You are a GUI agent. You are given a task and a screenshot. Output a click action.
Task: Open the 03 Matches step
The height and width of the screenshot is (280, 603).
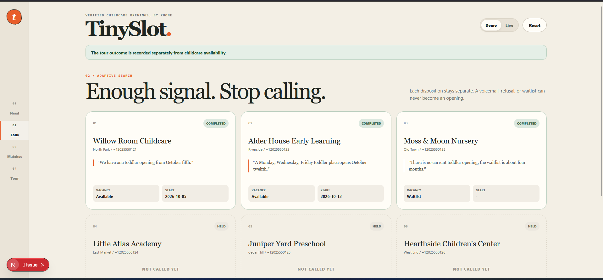(x=14, y=152)
